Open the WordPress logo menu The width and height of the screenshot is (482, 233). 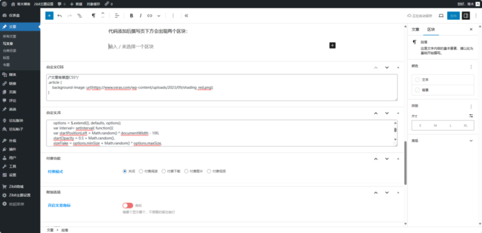click(x=4, y=4)
